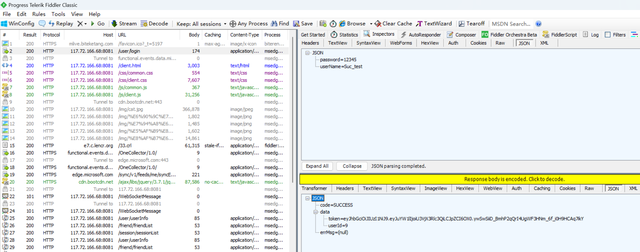Sort sessions by Result column header
Screen dimensions: 640x252
[x=30, y=35]
